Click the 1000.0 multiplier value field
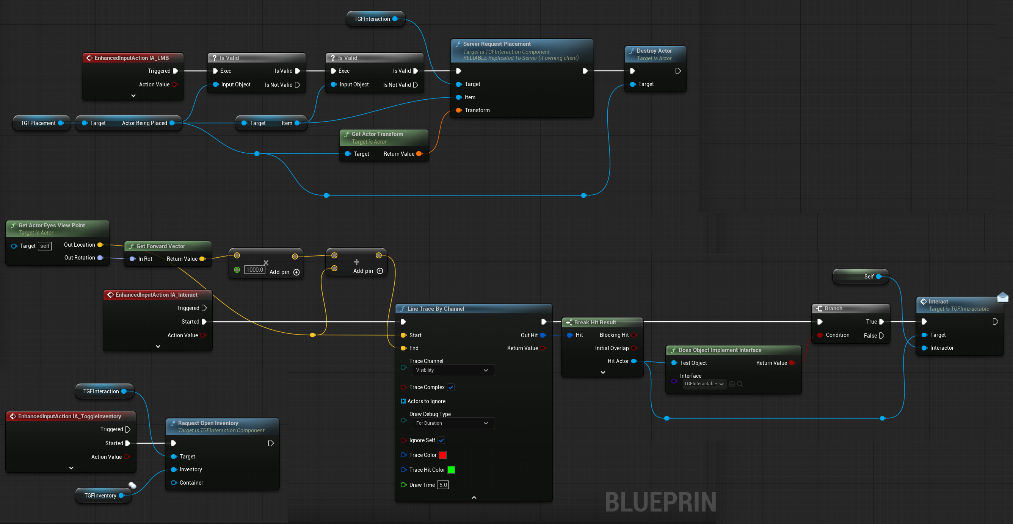This screenshot has height=524, width=1013. tap(254, 270)
